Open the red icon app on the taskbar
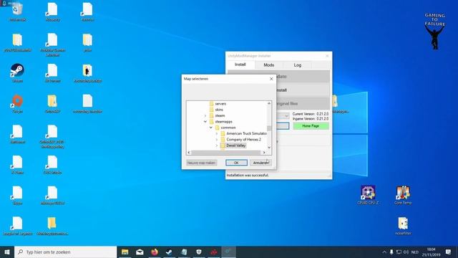458x258 pixels. click(213, 252)
